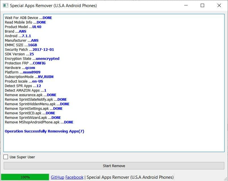228x181 pixels.
Task: Click the green 100% progress bar
Action: [25, 177]
